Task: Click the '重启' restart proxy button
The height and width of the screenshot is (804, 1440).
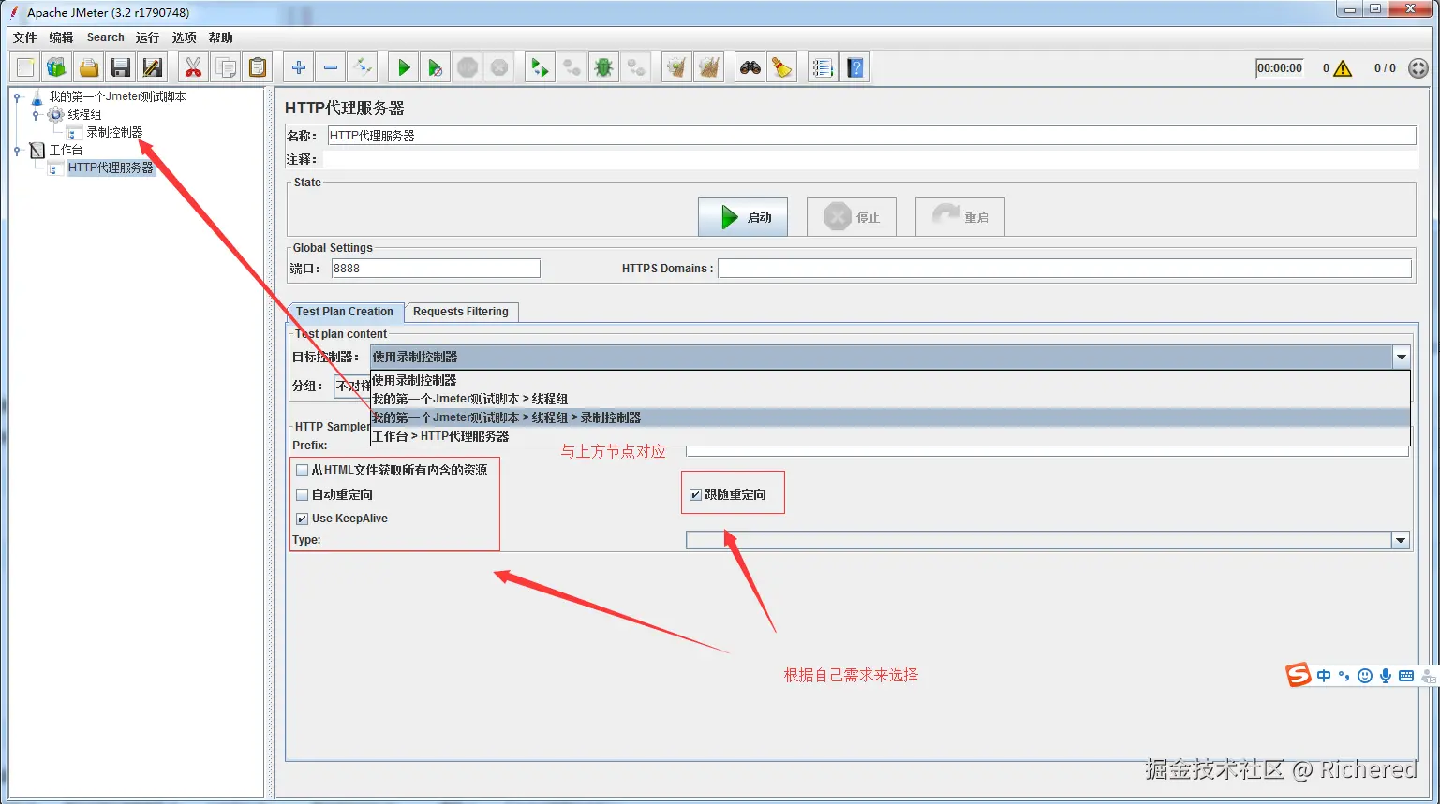Action: (960, 217)
